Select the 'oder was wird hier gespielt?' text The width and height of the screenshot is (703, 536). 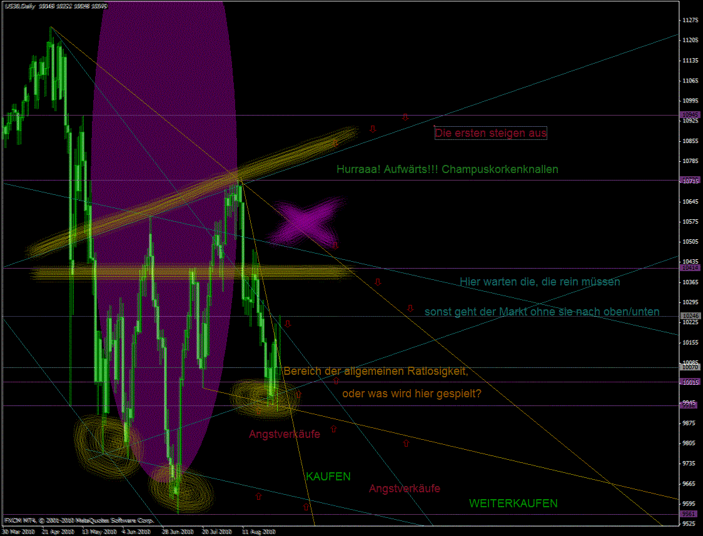click(412, 394)
